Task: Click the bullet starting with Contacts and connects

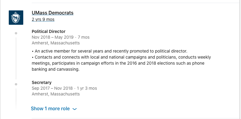Action: tap(121, 63)
